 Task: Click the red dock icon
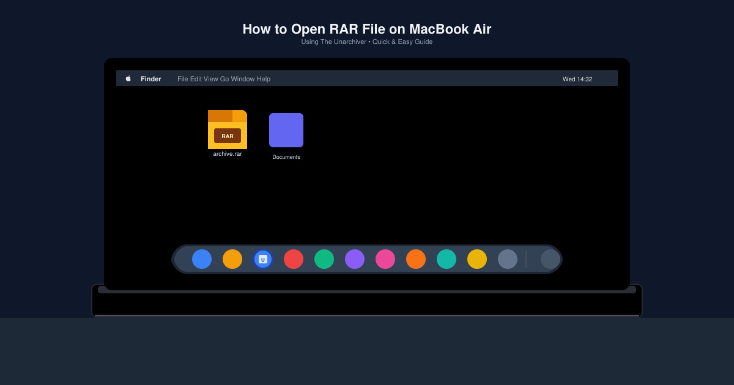pyautogui.click(x=294, y=259)
